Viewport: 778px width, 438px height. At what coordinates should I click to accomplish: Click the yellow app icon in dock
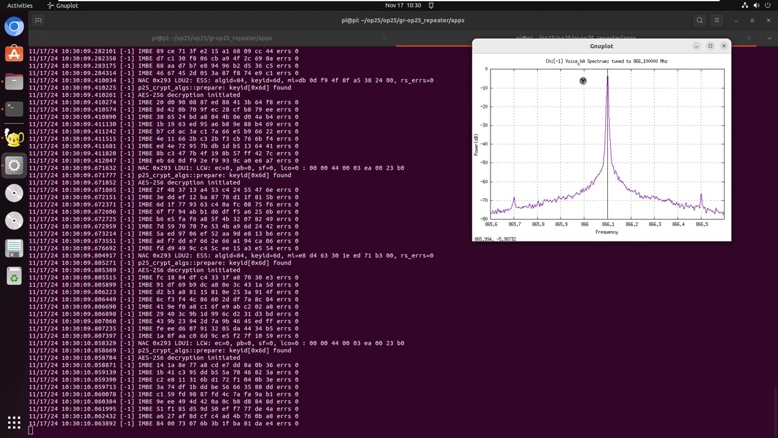14,137
